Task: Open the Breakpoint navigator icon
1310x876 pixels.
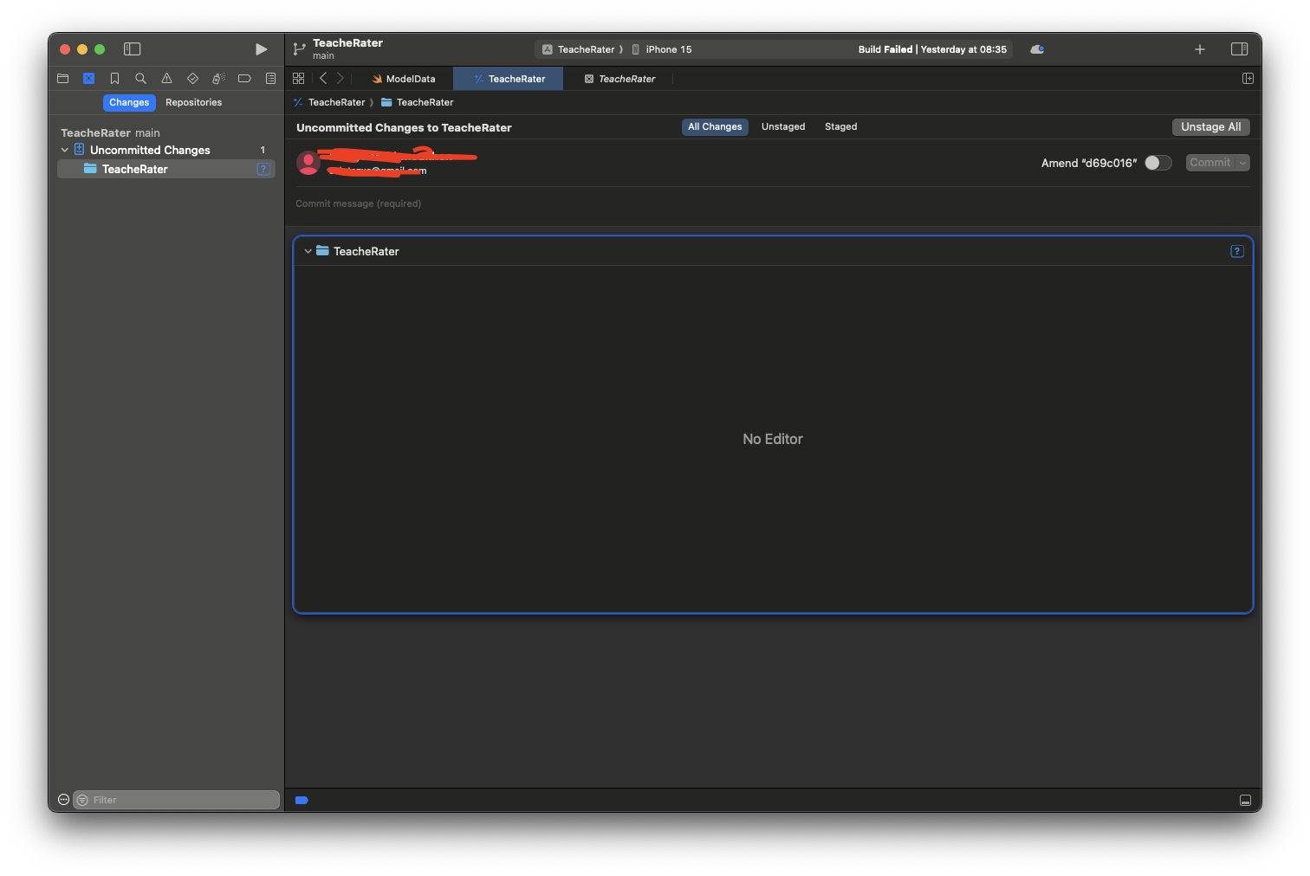Action: pos(244,78)
